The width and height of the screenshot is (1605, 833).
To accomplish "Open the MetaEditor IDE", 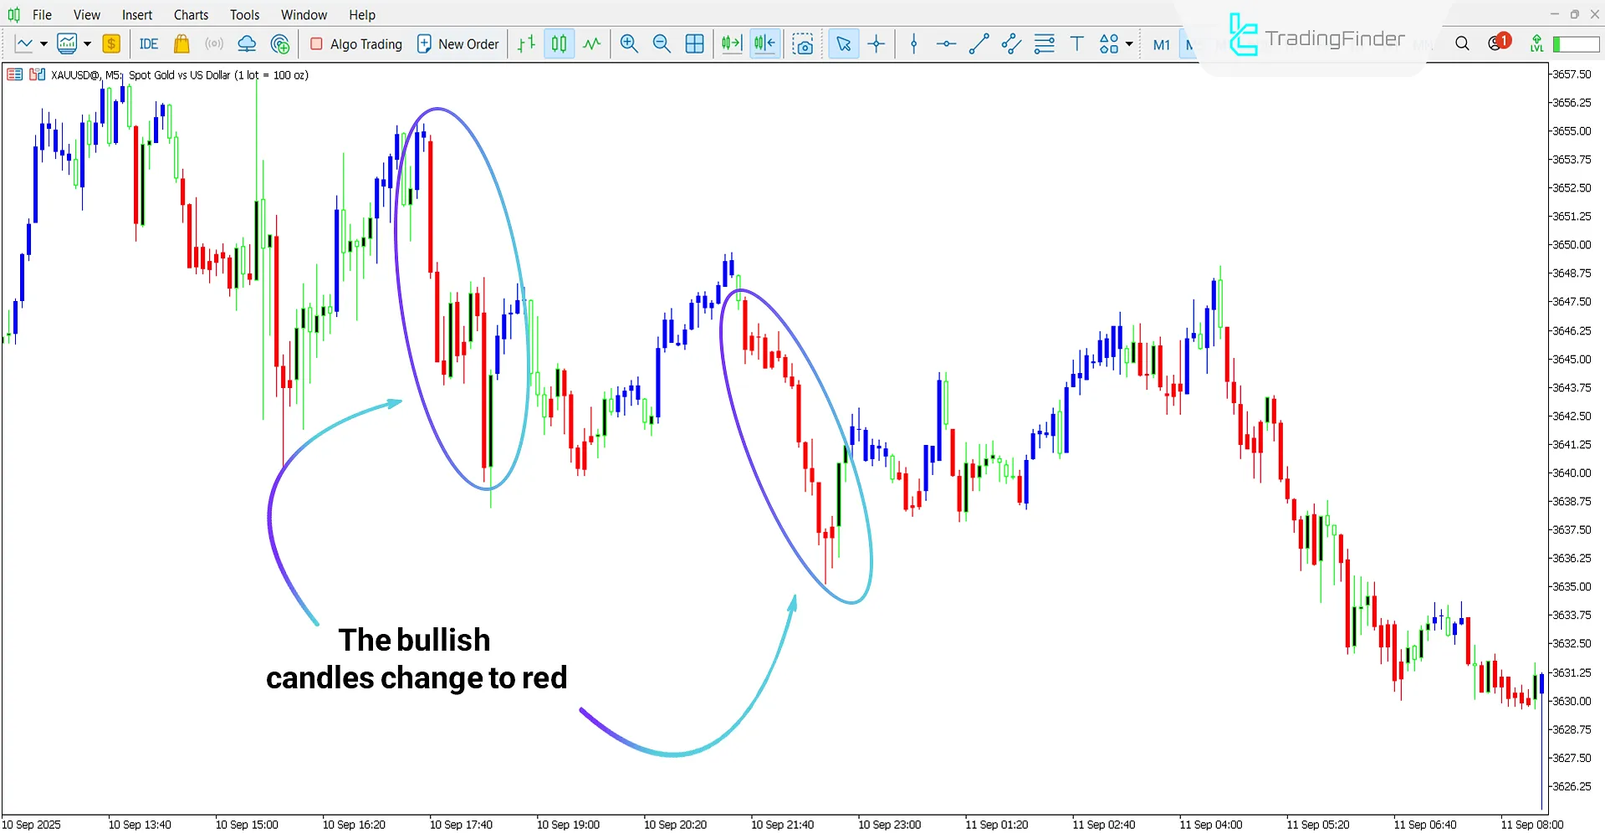I will [x=148, y=43].
